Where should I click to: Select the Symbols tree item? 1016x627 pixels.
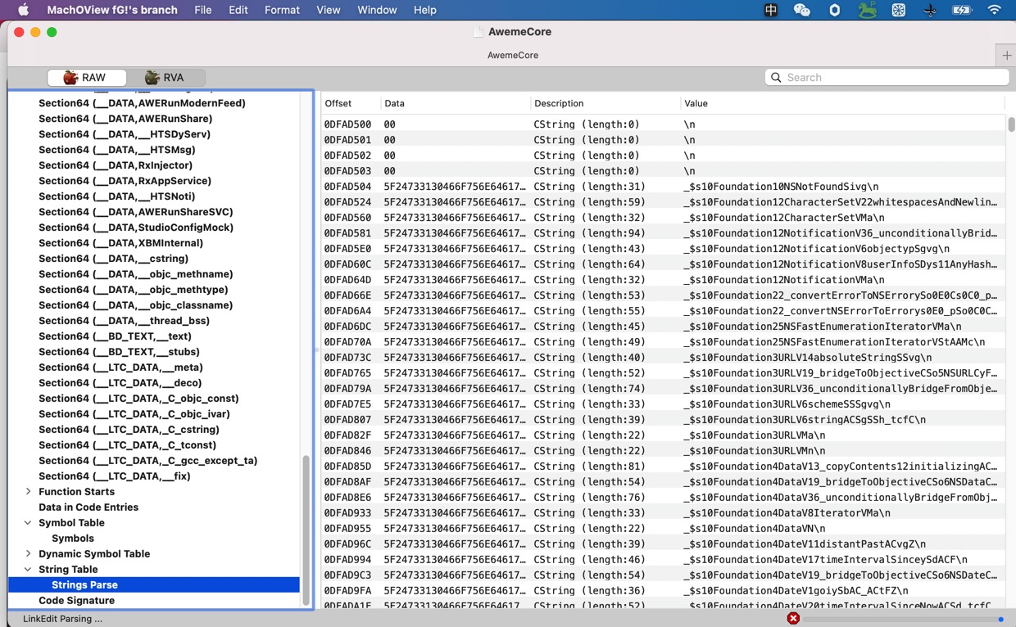[x=73, y=539]
